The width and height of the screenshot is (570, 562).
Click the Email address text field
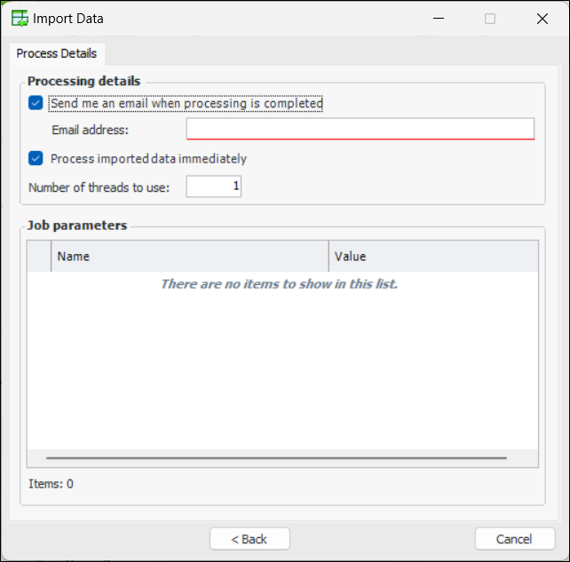pyautogui.click(x=360, y=130)
